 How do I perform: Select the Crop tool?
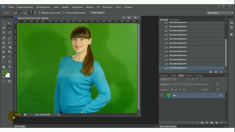(x=4, y=33)
